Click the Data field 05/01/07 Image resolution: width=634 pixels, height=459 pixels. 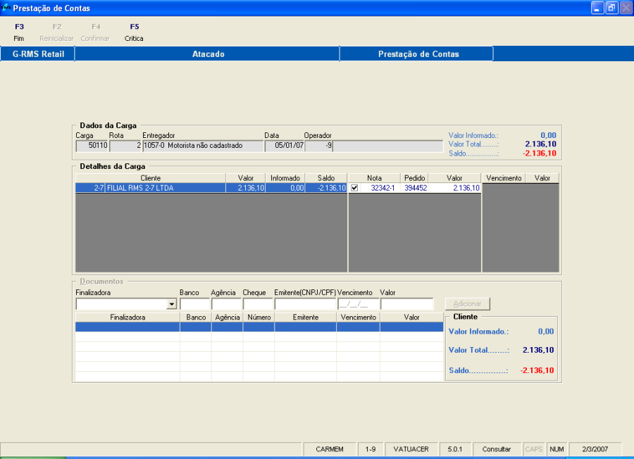pos(285,146)
